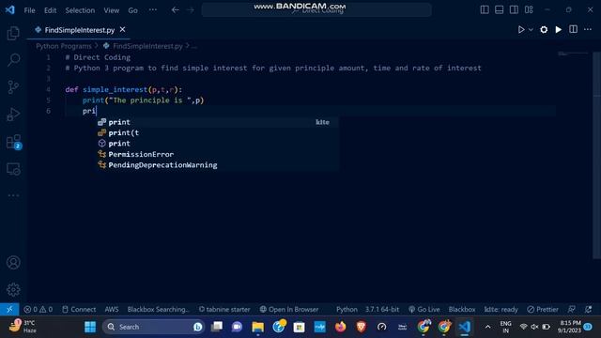Toggle the secondary sidebar layout button
The width and height of the screenshot is (601, 338).
point(514,10)
